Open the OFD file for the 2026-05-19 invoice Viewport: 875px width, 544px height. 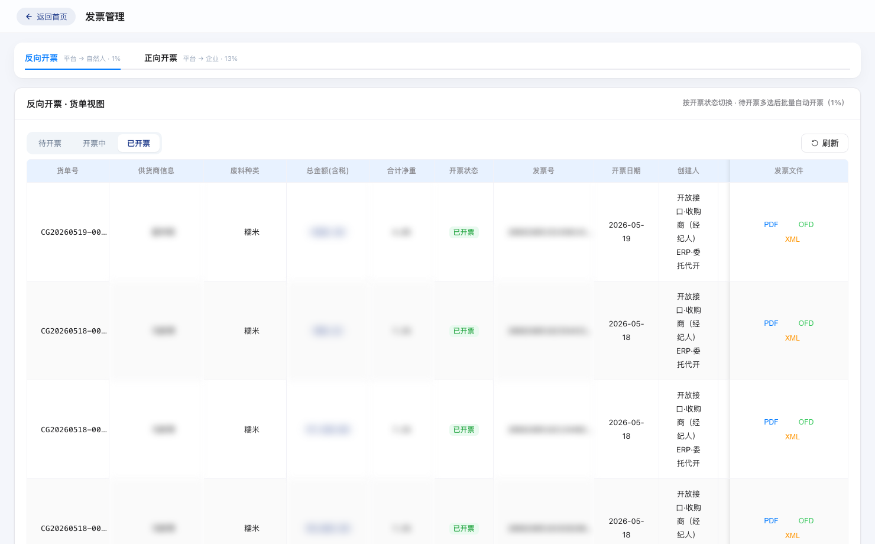(x=806, y=225)
